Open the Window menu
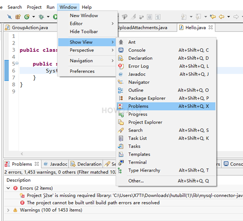This screenshot has width=243, height=221. [x=68, y=7]
